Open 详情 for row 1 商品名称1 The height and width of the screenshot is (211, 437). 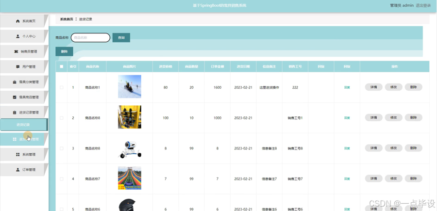373,87
